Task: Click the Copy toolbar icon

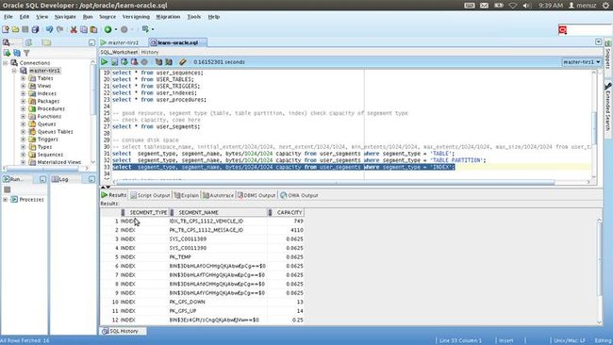Action: [84, 29]
